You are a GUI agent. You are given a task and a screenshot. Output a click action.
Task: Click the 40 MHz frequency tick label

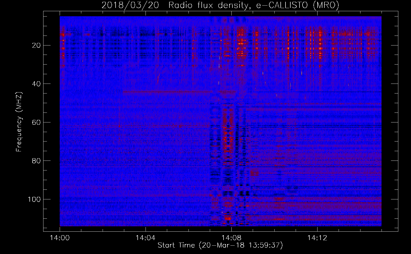click(x=36, y=84)
